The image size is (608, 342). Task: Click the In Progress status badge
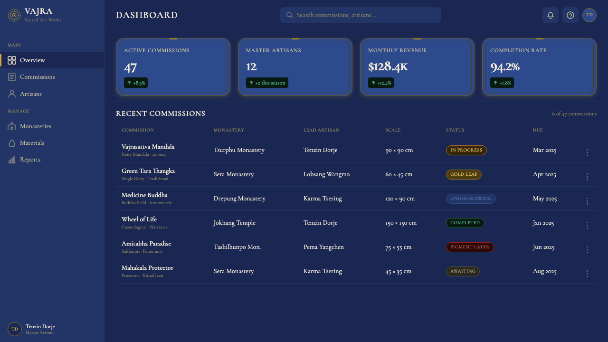pos(466,150)
